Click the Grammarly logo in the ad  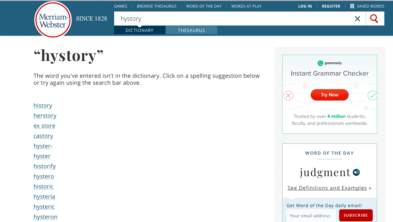(330, 63)
